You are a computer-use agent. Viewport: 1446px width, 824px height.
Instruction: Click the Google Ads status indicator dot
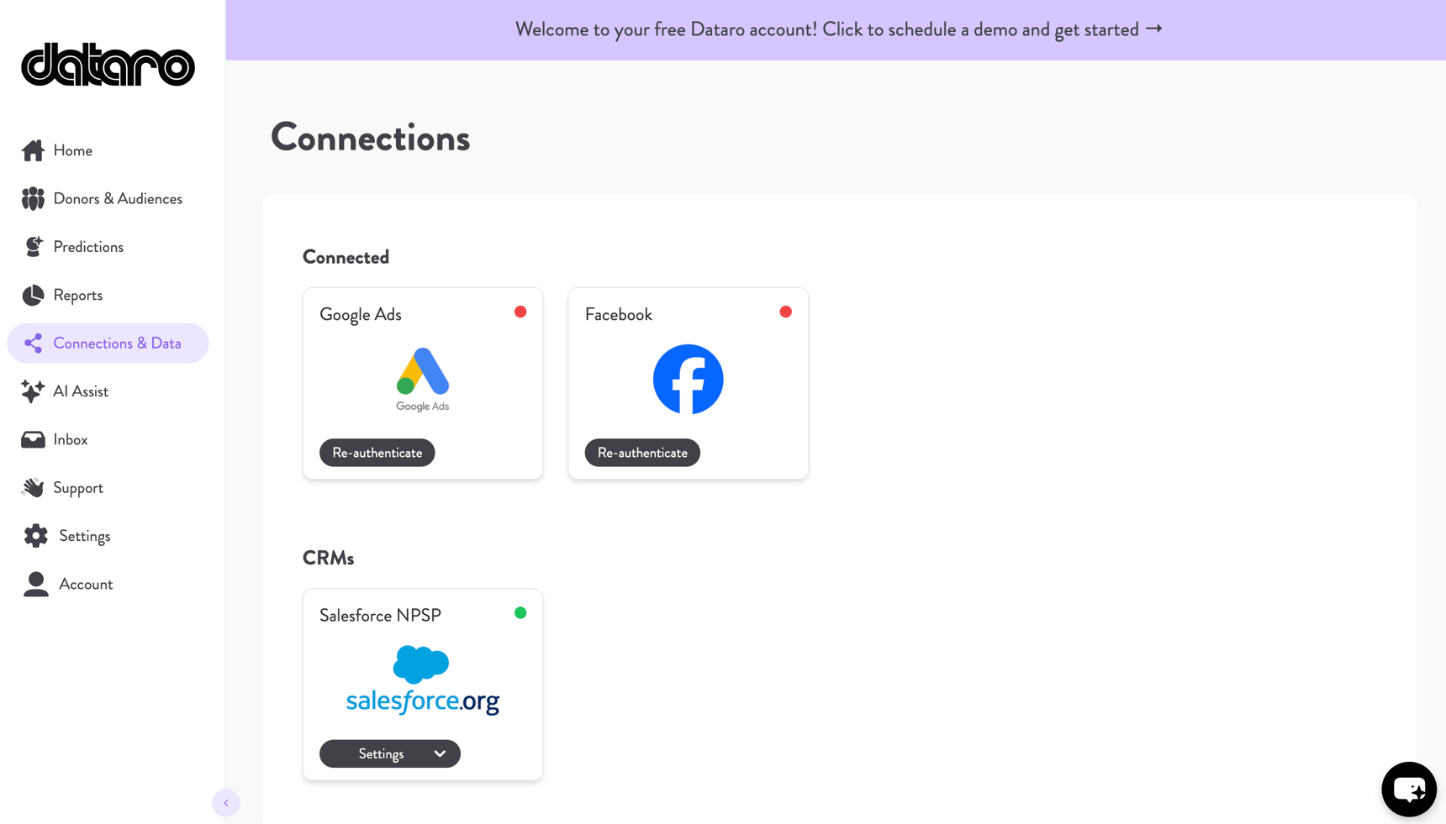[520, 312]
